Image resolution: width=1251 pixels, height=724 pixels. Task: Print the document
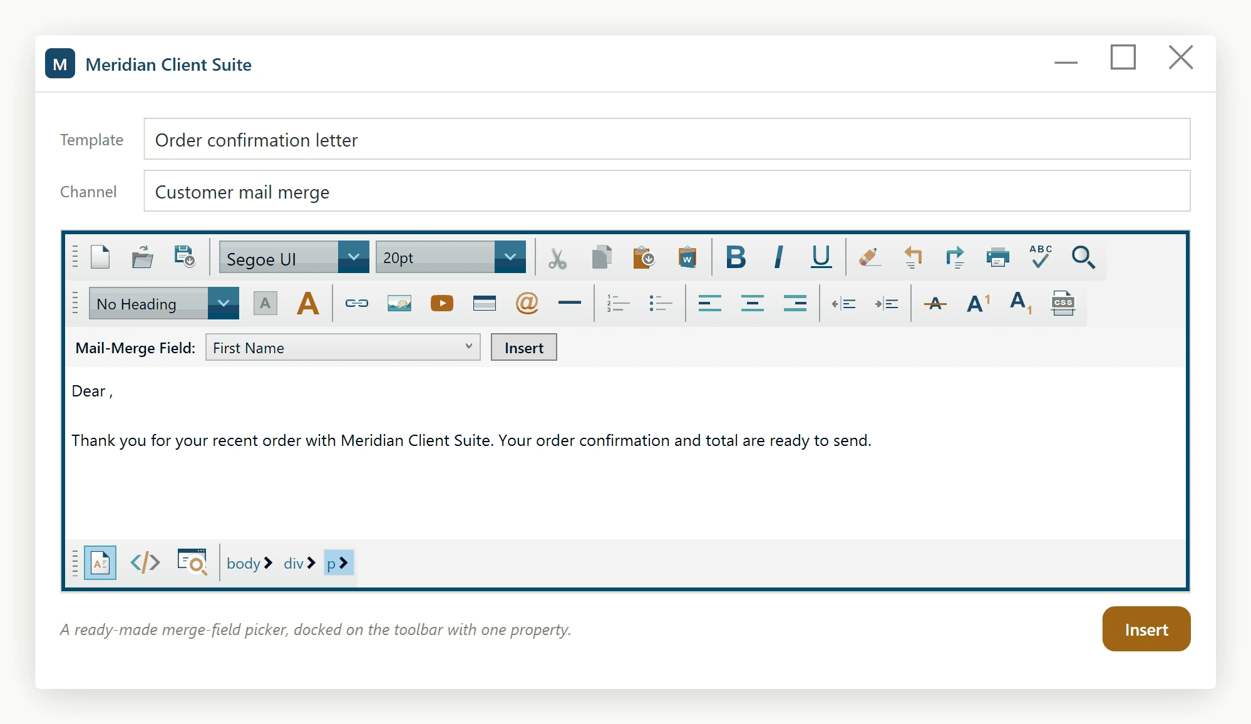pyautogui.click(x=998, y=257)
